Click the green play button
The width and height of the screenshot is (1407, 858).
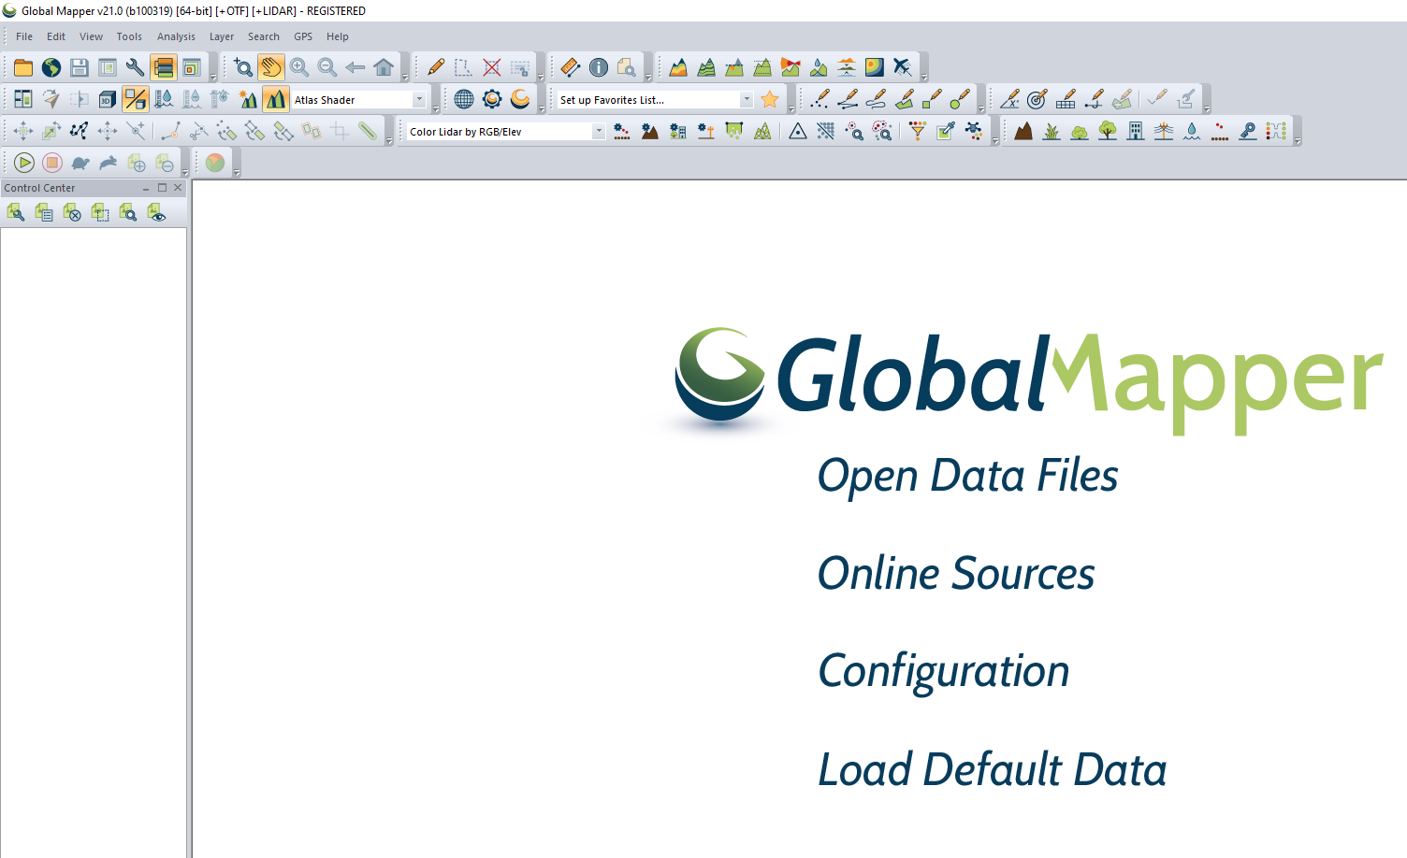click(x=24, y=163)
